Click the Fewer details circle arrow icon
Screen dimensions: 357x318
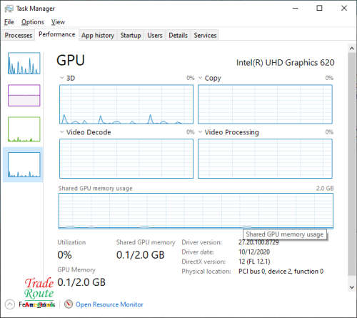[x=10, y=304]
